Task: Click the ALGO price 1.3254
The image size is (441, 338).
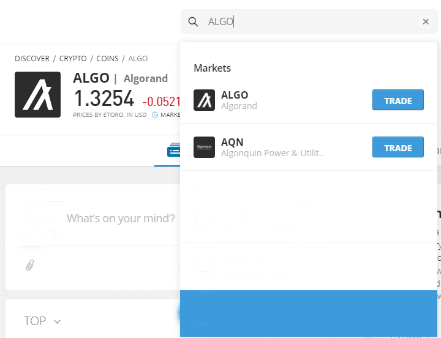Action: click(104, 99)
